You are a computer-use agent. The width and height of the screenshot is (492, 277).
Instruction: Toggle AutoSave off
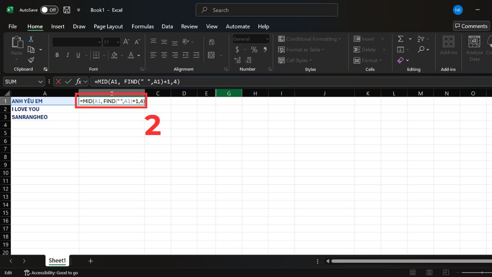(x=49, y=10)
